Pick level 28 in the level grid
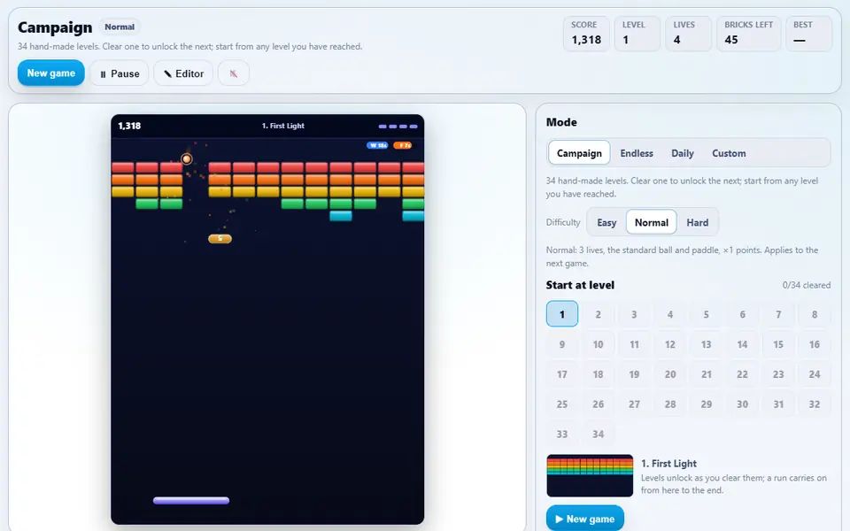The height and width of the screenshot is (531, 850). [670, 404]
